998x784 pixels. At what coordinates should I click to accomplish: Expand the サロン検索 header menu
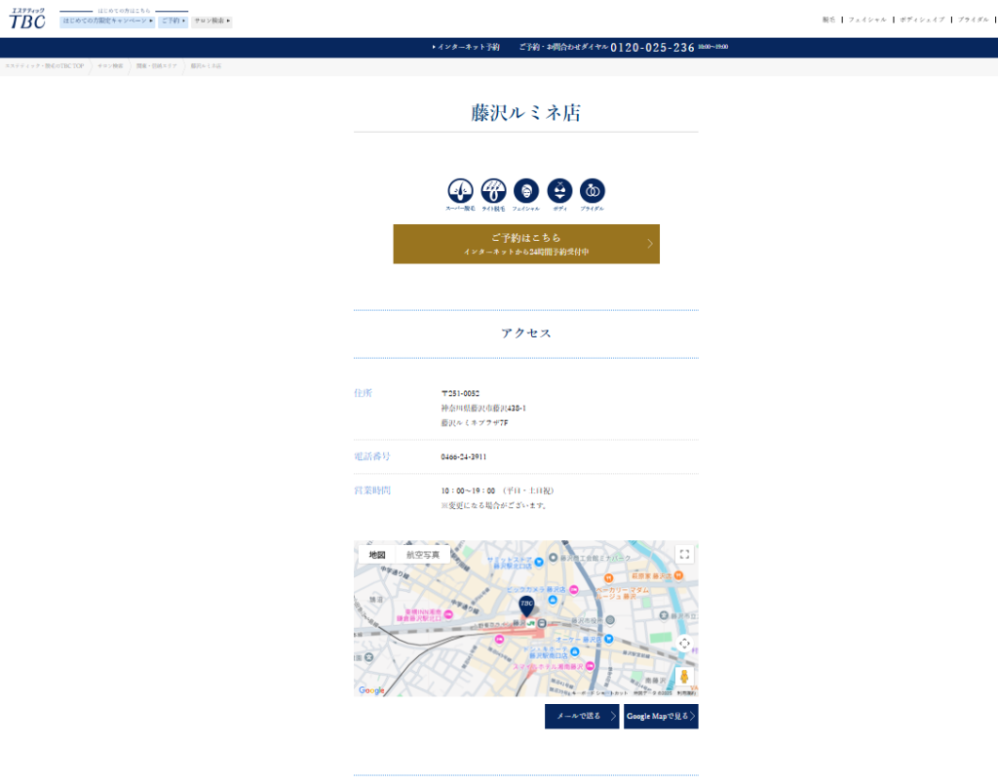(211, 20)
